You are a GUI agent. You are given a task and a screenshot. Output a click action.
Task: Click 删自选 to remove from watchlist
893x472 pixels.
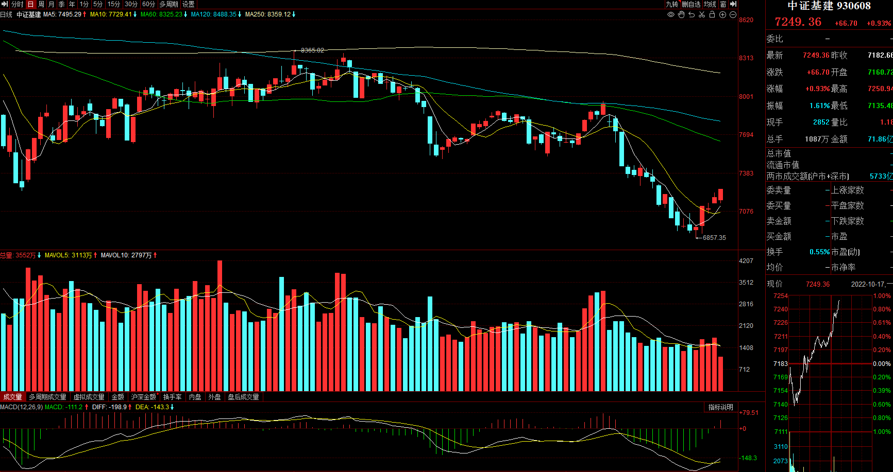point(691,4)
